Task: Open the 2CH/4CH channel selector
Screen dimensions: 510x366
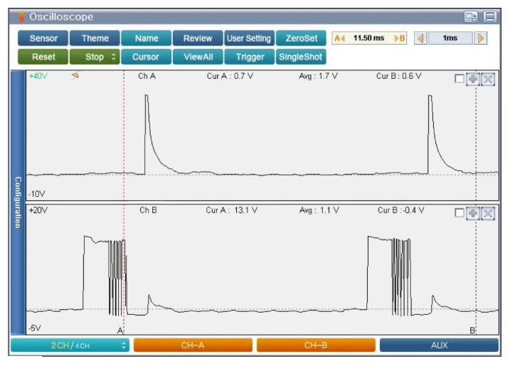Action: click(70, 345)
